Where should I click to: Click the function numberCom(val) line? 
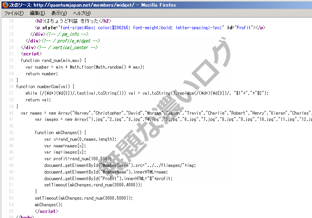pos(45,87)
